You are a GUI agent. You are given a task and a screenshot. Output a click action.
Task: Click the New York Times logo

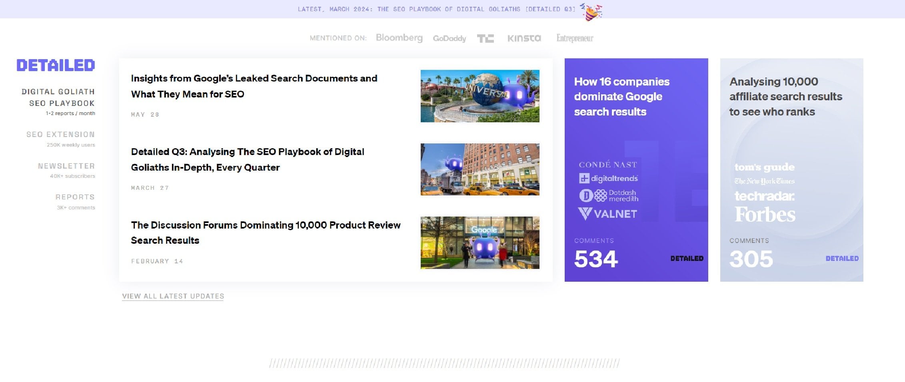[764, 181]
